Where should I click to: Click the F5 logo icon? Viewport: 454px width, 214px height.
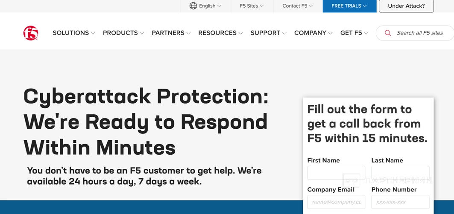click(x=31, y=33)
